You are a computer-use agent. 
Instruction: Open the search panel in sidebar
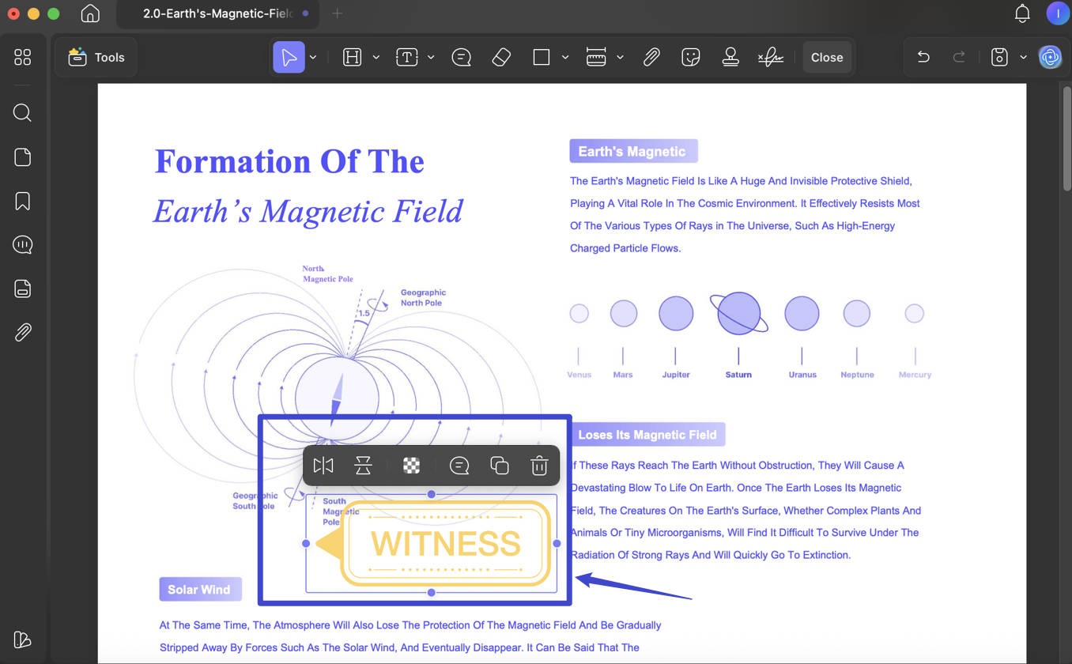(x=23, y=112)
